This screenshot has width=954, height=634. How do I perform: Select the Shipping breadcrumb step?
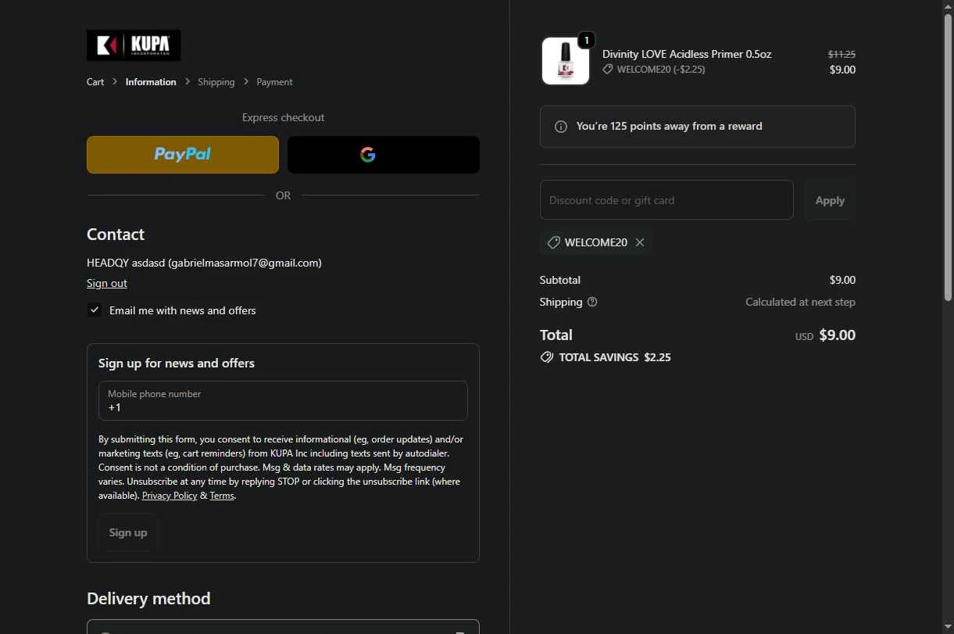point(216,82)
